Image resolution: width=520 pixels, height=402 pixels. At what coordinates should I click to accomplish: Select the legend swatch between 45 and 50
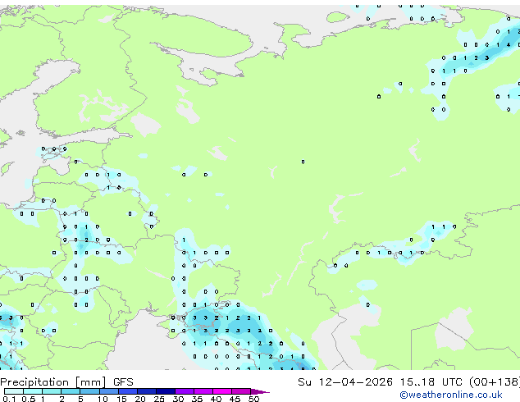click(x=241, y=391)
